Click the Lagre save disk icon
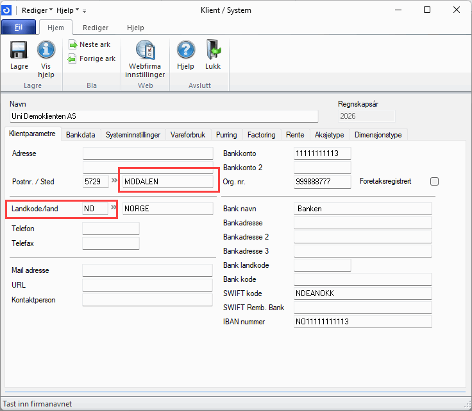472x411 pixels. [x=19, y=49]
